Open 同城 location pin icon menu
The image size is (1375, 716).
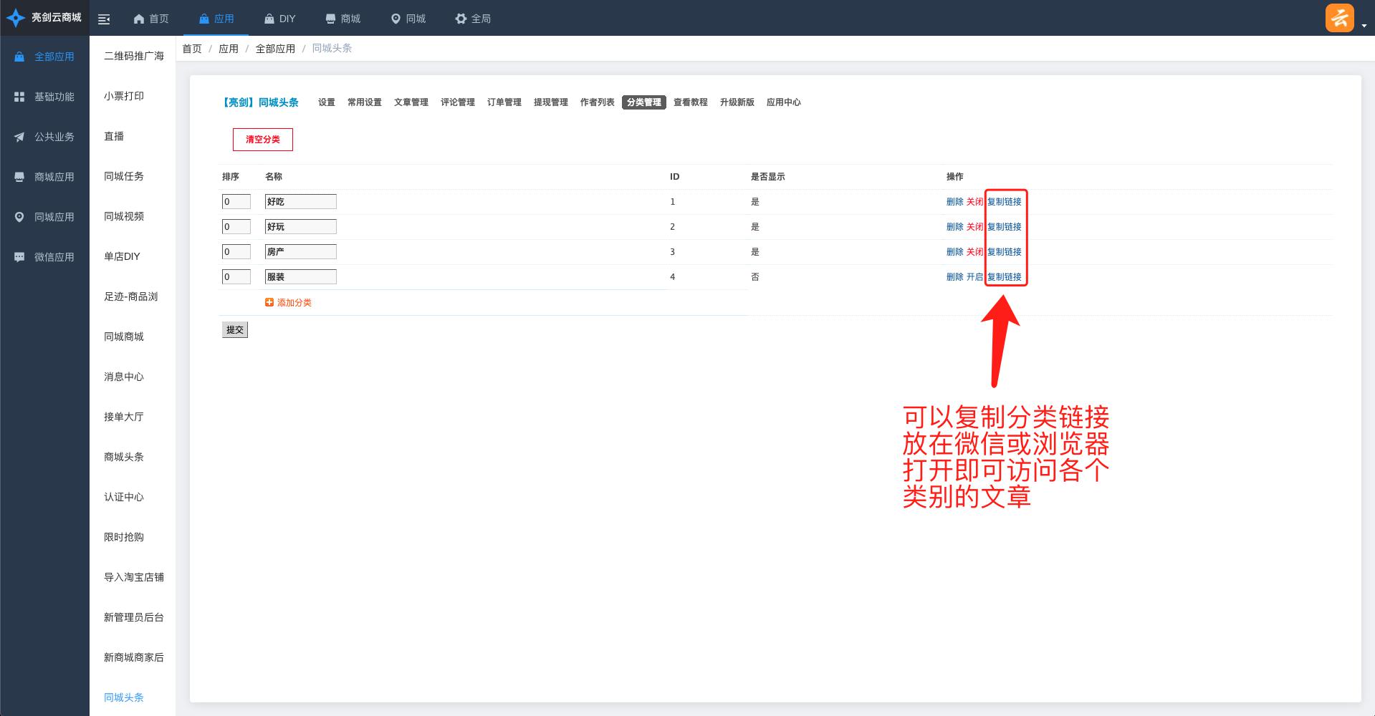pyautogui.click(x=395, y=19)
